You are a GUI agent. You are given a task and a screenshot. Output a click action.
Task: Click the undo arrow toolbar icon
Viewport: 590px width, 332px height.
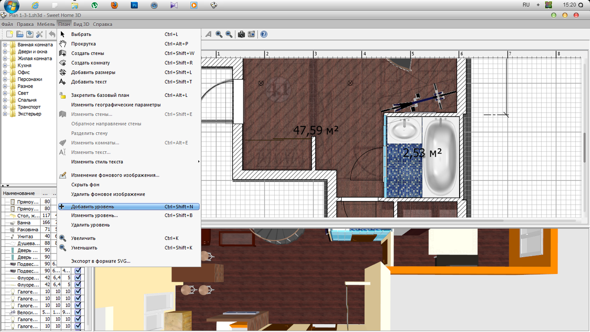(x=52, y=34)
